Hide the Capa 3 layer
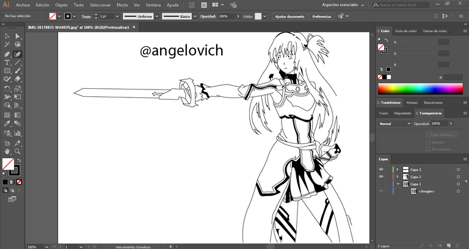 (x=381, y=169)
